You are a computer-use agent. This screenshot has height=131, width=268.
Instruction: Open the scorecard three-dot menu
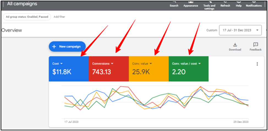(257, 64)
